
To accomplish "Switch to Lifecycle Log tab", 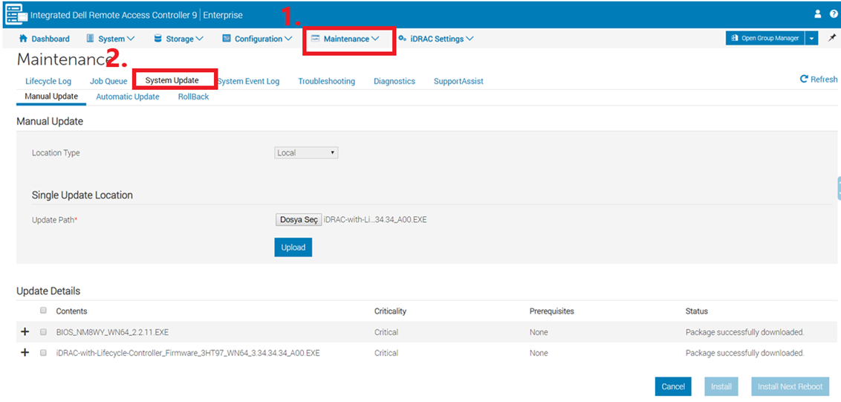I will pyautogui.click(x=48, y=81).
